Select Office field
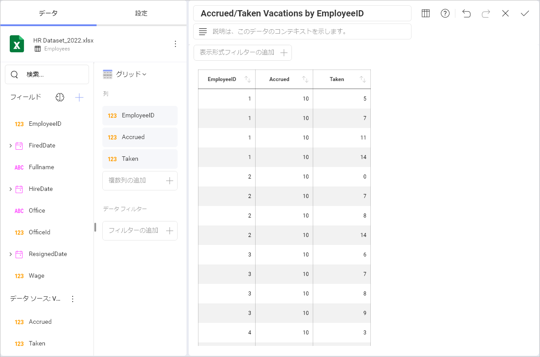The image size is (540, 357). (x=37, y=211)
